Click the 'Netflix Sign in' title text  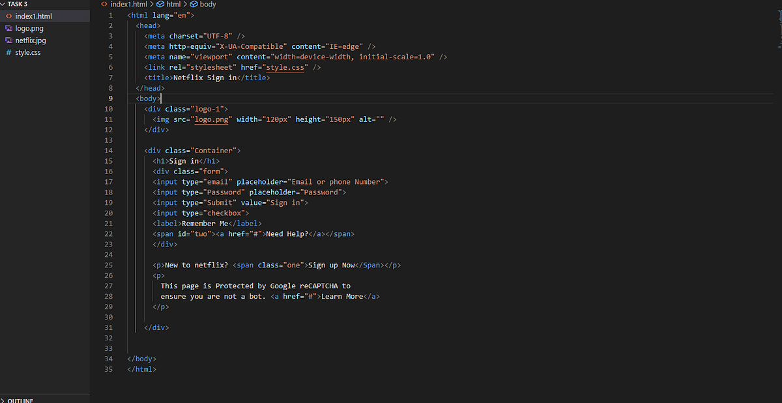pos(205,78)
